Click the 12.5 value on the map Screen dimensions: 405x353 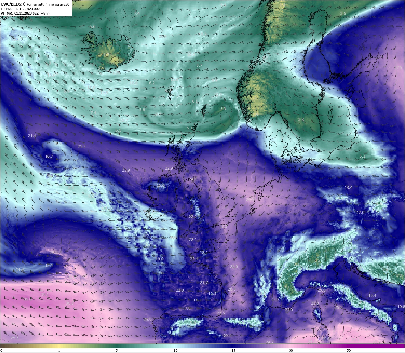click(212, 294)
